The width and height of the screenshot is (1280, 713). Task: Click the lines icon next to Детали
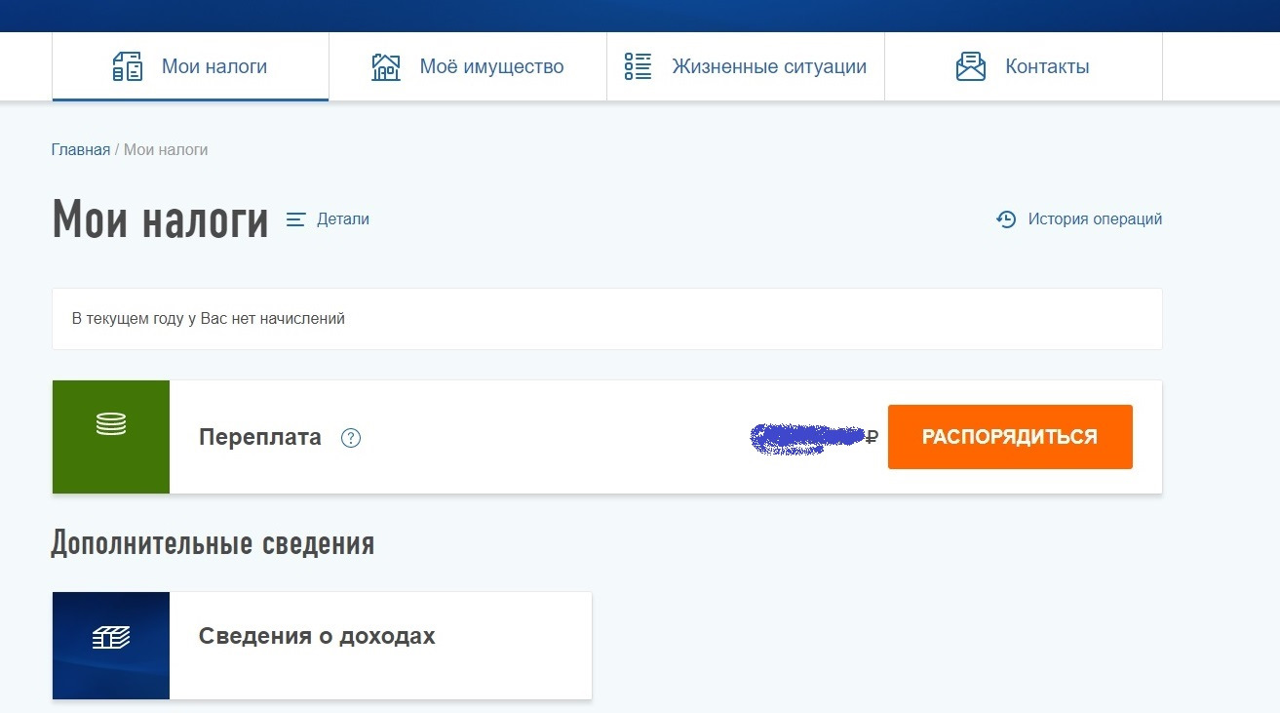tap(296, 219)
